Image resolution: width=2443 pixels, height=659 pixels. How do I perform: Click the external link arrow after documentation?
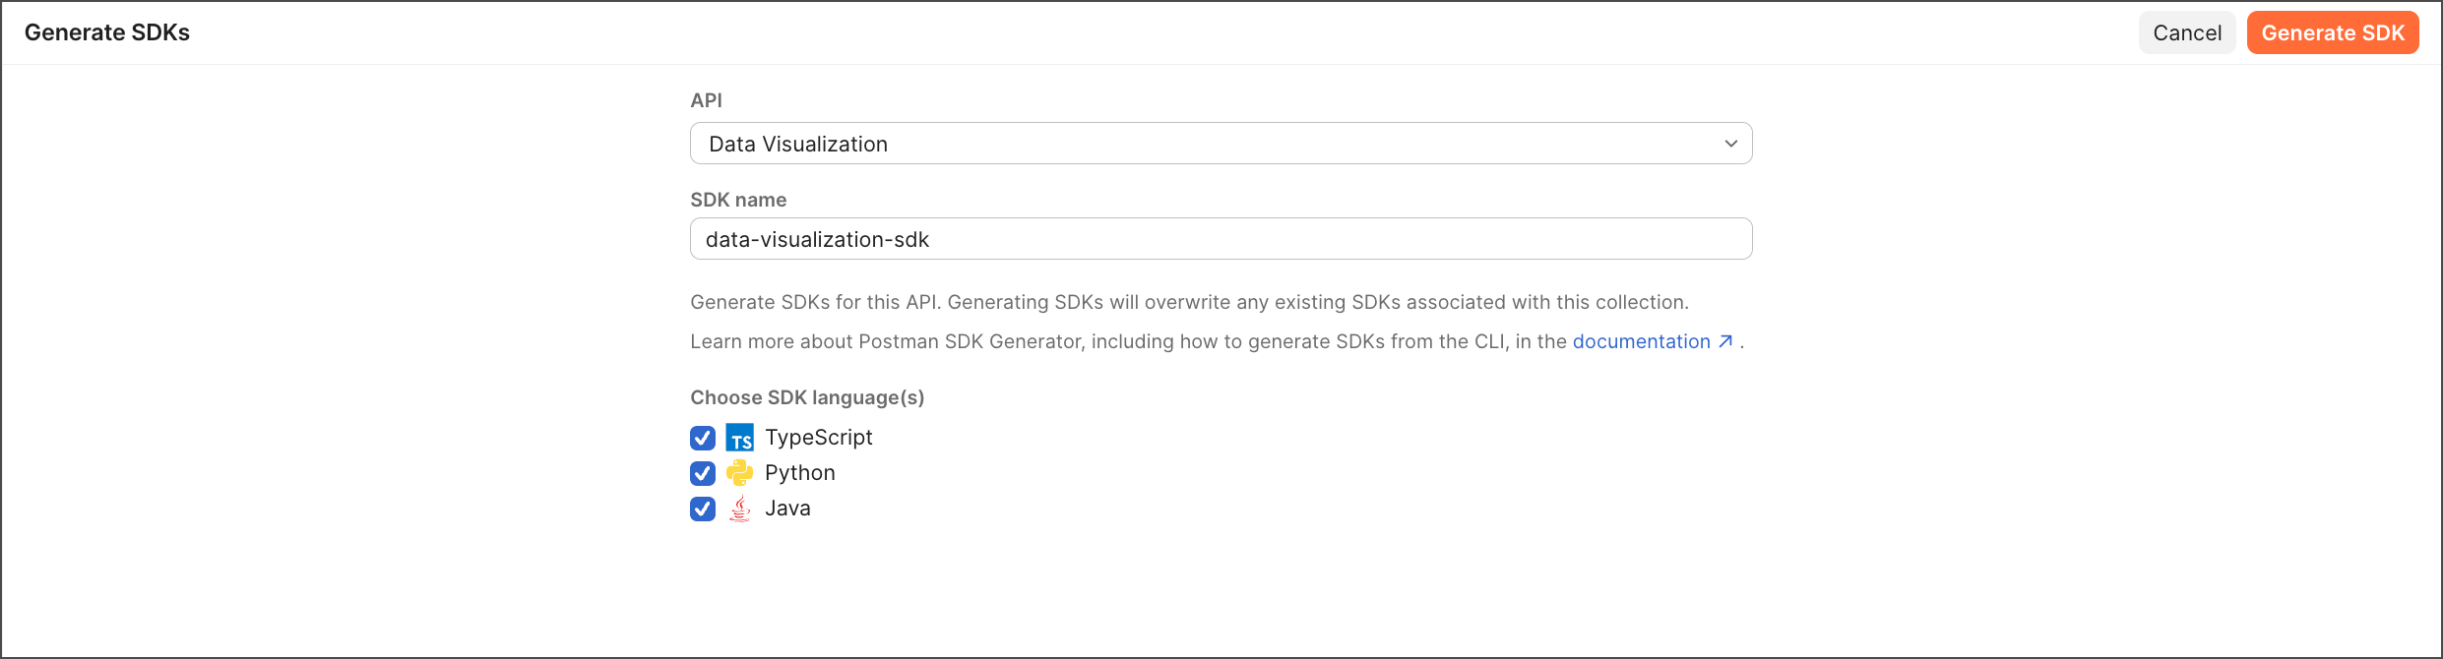(1725, 341)
